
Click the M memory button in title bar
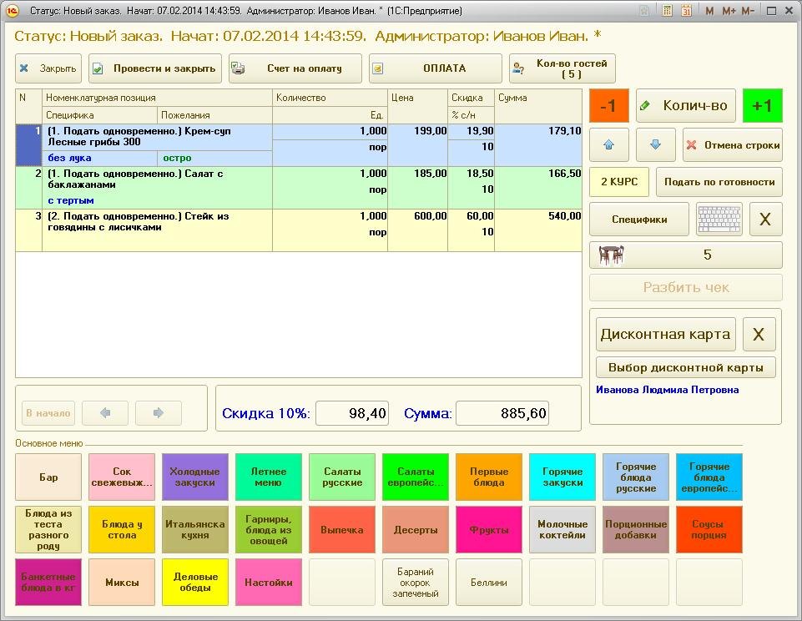(709, 11)
